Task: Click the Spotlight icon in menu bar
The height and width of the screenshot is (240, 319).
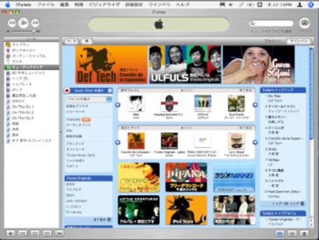Action: [x=311, y=4]
